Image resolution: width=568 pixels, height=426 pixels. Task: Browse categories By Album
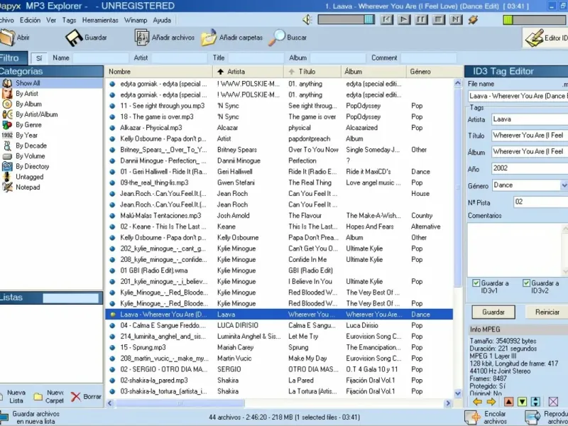[28, 104]
